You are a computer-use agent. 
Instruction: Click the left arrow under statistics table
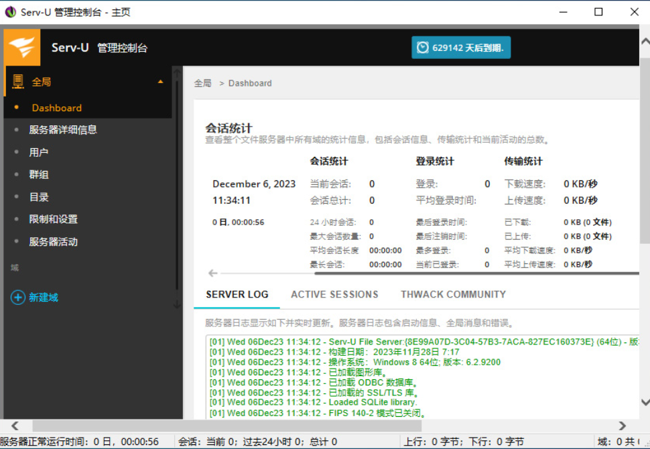[212, 273]
